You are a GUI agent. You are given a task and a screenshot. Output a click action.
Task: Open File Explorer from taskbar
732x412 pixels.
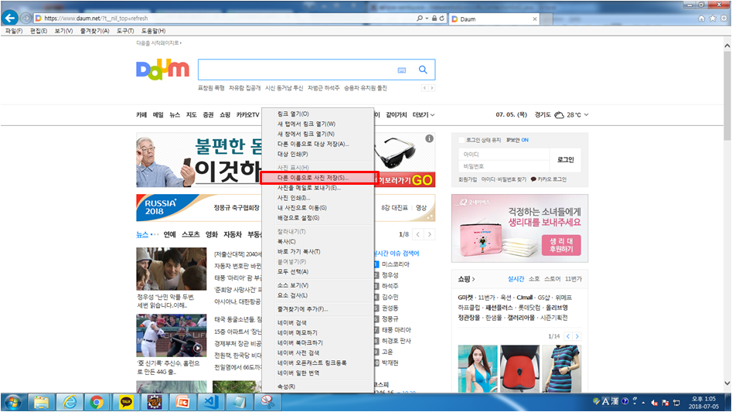pos(41,402)
